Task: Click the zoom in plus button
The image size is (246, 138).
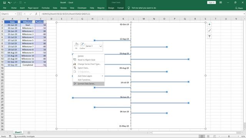Action: [x=238, y=136]
